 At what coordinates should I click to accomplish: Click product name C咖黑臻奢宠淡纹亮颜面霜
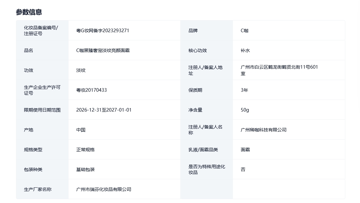tap(103, 50)
